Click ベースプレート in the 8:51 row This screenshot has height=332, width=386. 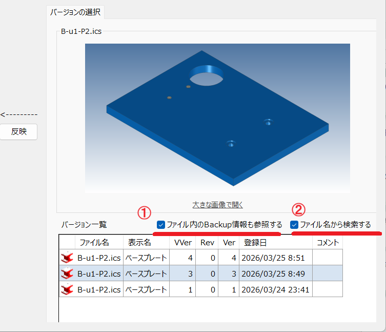pyautogui.click(x=146, y=258)
